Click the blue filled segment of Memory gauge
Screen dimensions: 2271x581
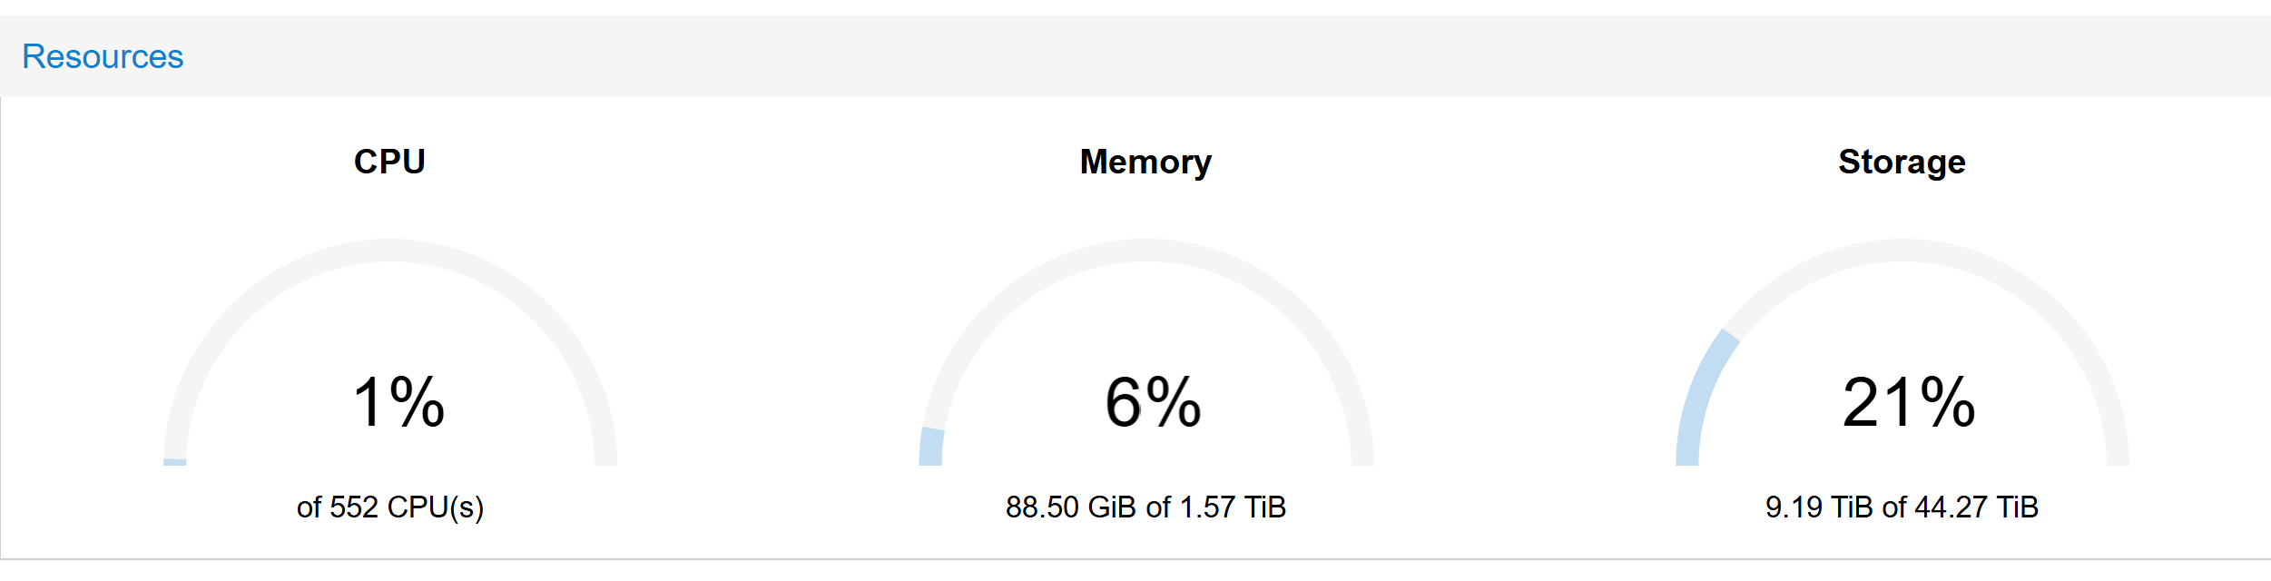click(x=931, y=447)
